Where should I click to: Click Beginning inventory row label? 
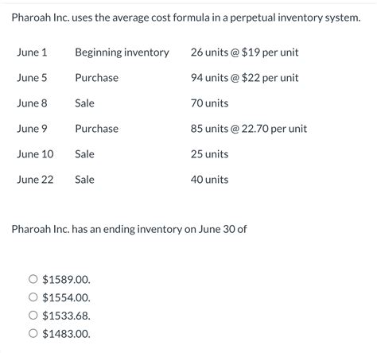122,52
